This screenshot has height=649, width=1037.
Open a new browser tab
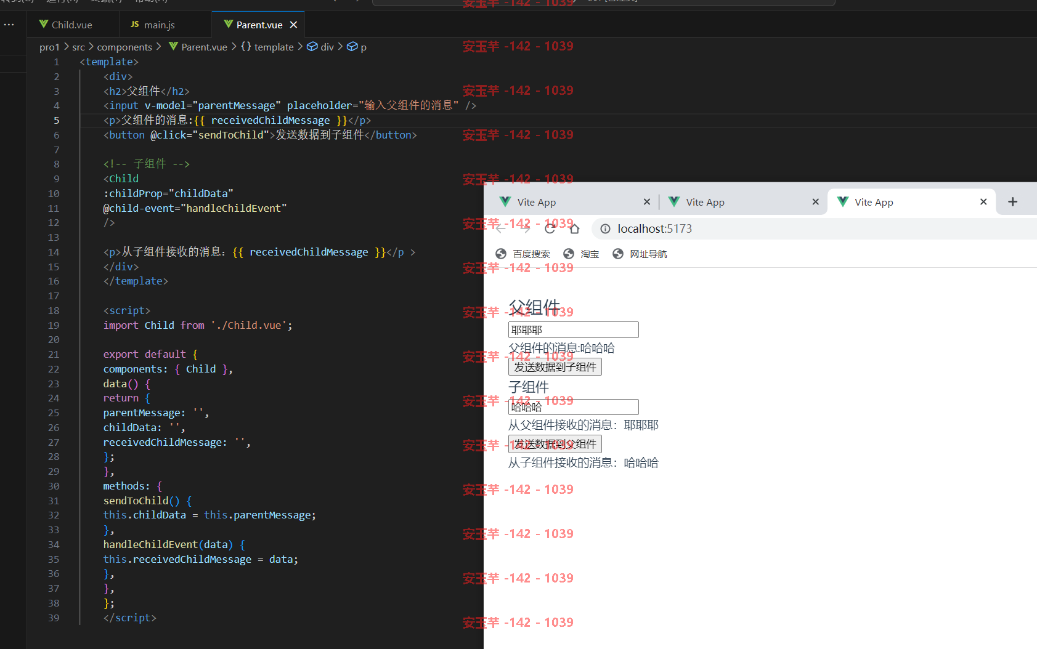click(1012, 202)
